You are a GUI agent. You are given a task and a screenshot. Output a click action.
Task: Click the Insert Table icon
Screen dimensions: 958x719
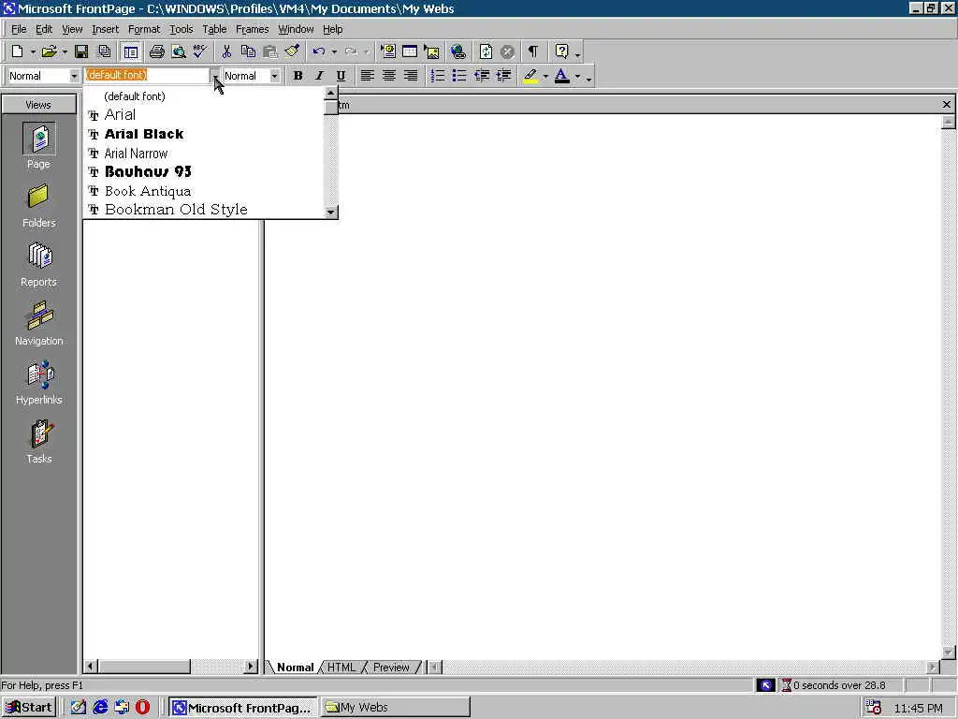coord(410,52)
